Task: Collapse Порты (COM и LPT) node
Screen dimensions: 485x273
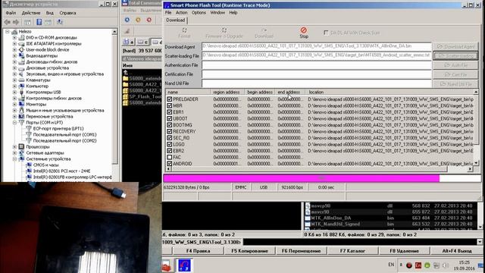Action: pos(14,123)
